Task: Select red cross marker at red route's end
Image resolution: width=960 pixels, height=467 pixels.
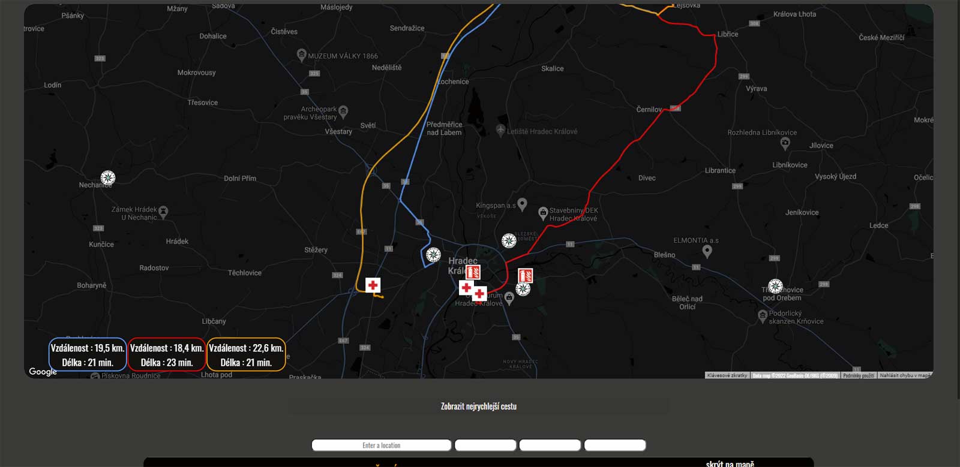Action: tap(479, 294)
